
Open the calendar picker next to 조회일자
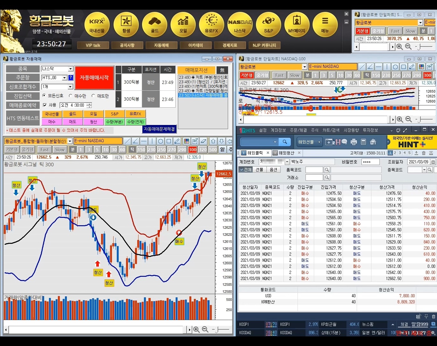tap(433, 162)
